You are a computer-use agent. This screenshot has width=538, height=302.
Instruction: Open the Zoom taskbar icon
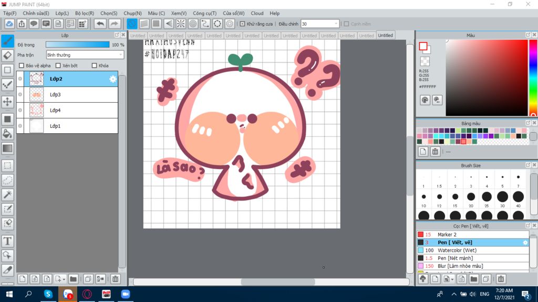(126, 294)
